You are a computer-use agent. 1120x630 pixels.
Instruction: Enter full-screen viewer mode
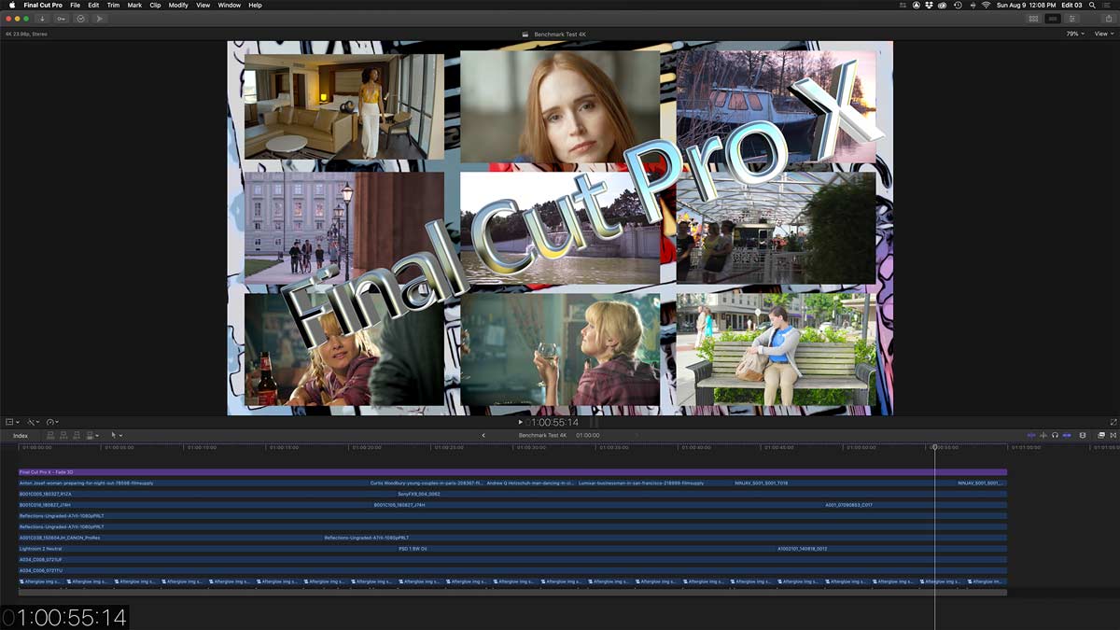tap(1113, 422)
